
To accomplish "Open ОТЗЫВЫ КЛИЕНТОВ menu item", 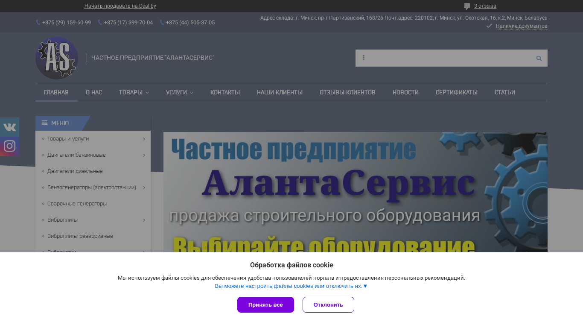I will [347, 93].
